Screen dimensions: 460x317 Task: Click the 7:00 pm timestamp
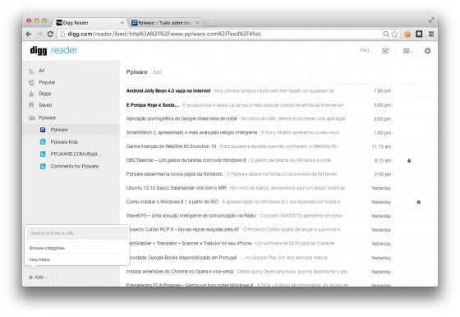coord(382,91)
